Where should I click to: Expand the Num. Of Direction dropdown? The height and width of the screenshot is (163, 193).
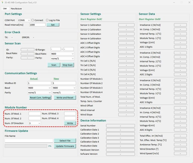(35, 123)
